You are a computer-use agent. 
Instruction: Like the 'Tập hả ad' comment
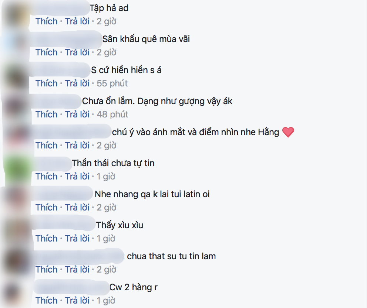(x=46, y=21)
